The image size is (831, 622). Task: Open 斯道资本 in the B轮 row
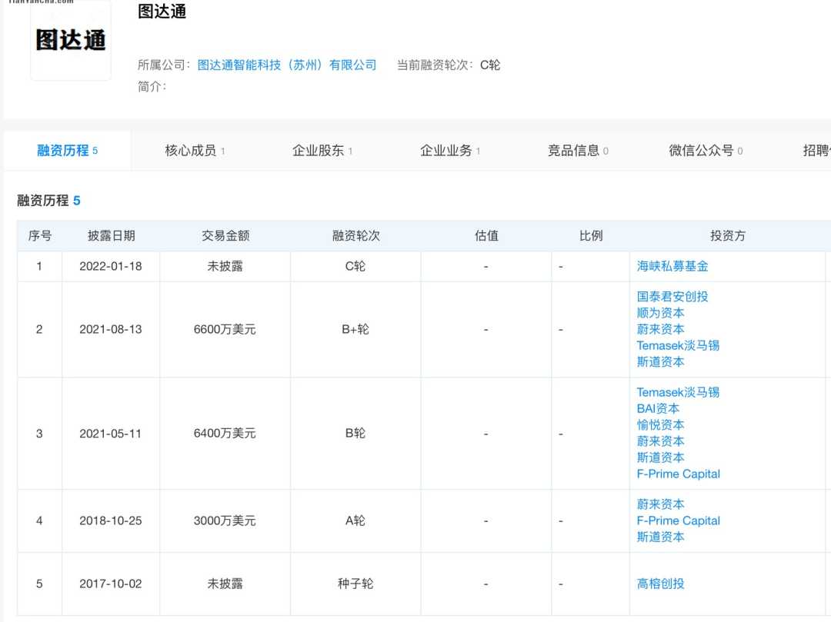click(660, 458)
